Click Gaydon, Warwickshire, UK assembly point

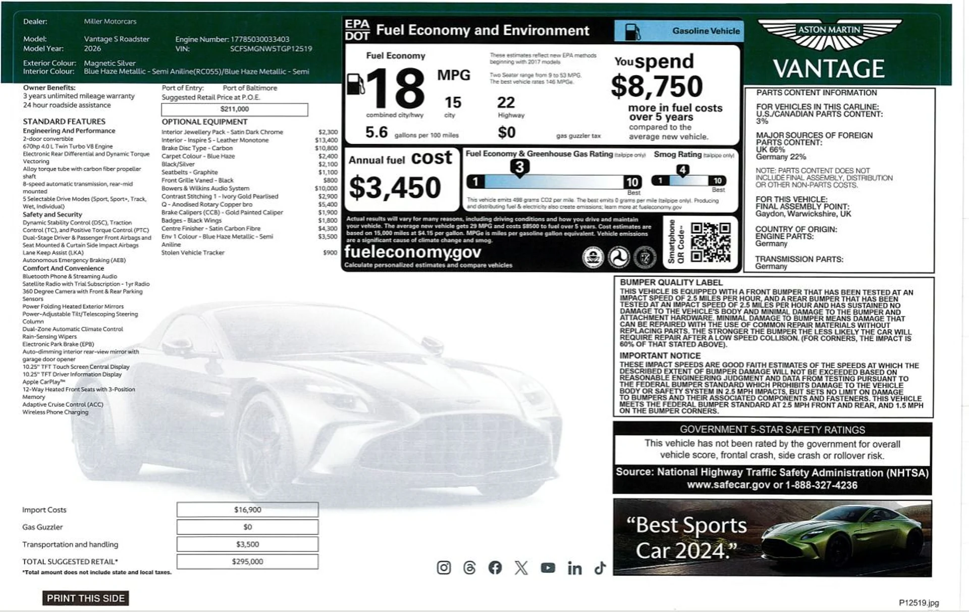pos(803,214)
